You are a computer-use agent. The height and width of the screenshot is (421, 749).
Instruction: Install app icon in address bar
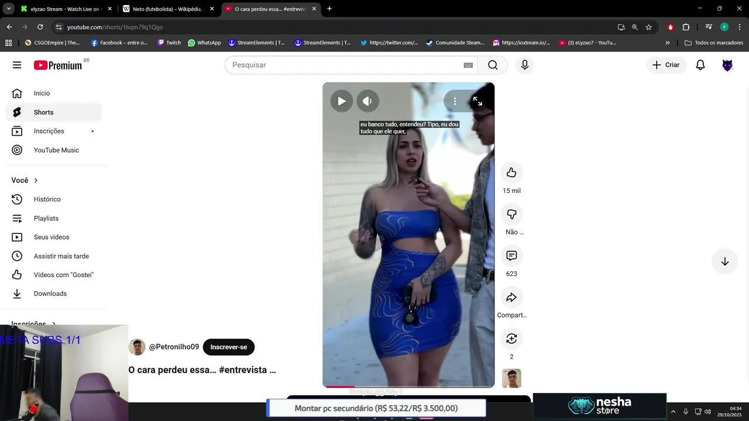pyautogui.click(x=621, y=27)
